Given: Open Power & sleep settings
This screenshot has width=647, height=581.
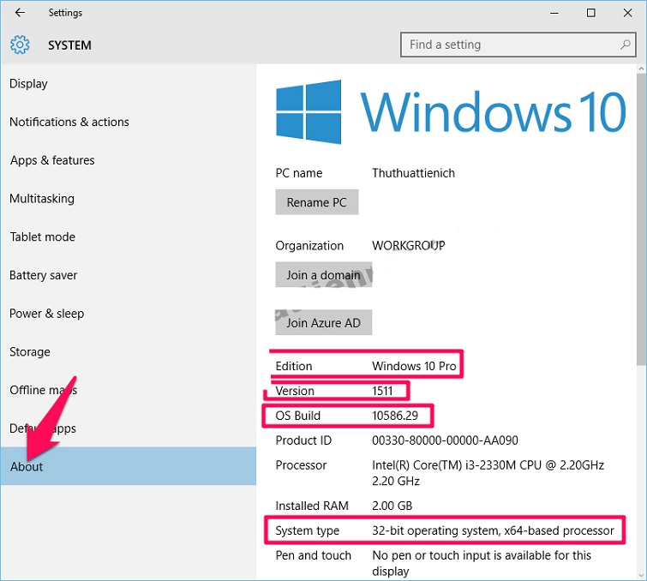Looking at the screenshot, I should pyautogui.click(x=47, y=314).
